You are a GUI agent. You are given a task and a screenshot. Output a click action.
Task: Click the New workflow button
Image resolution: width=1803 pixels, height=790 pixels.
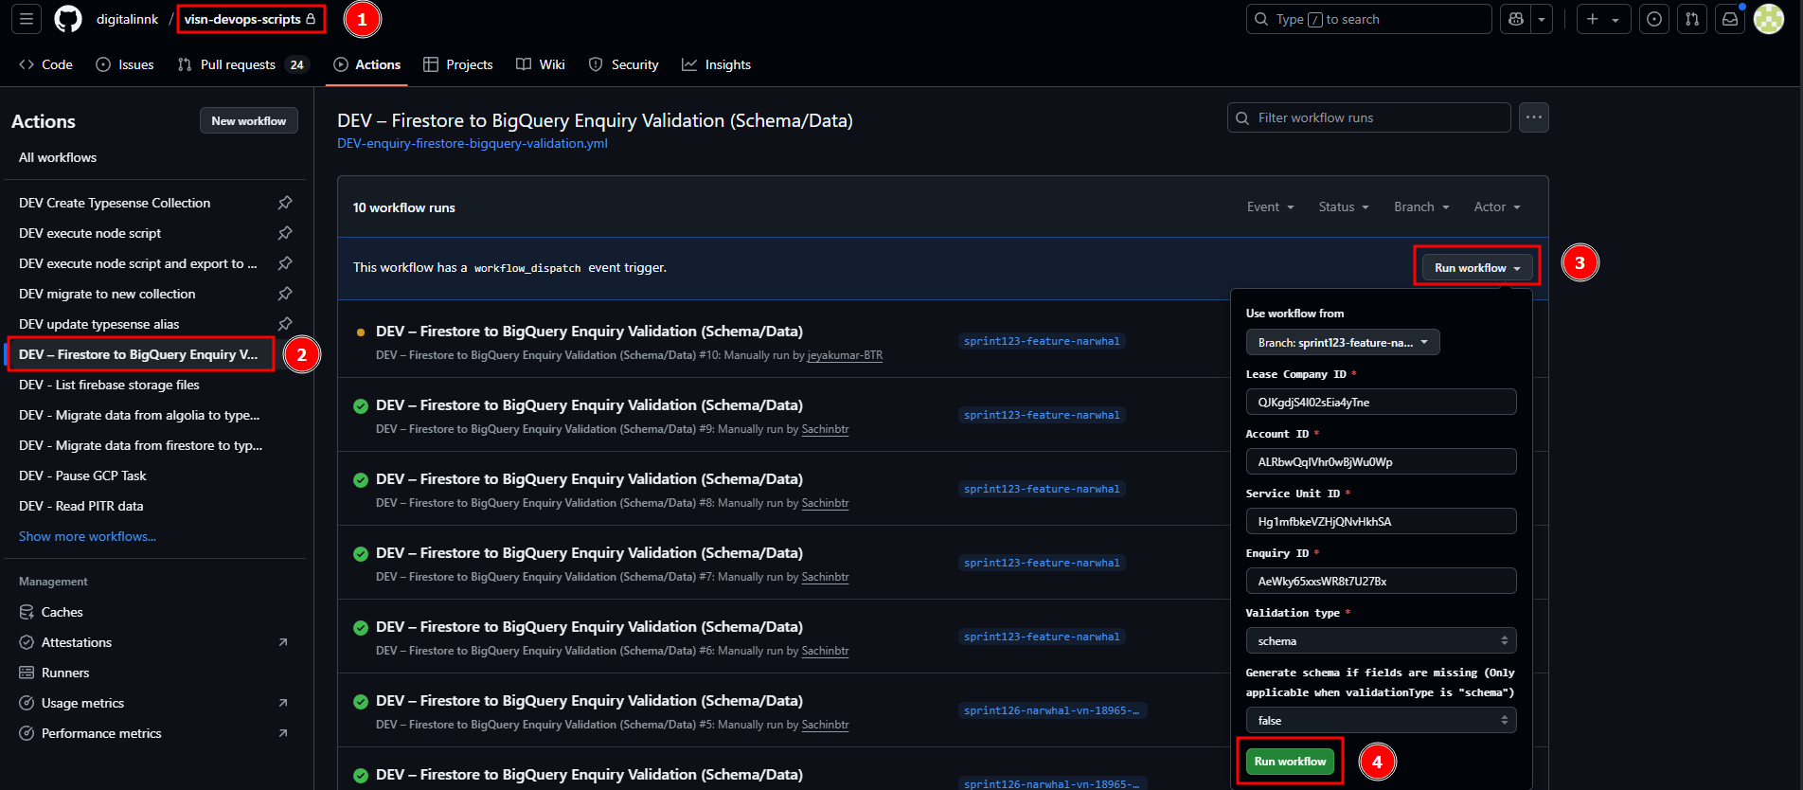pyautogui.click(x=249, y=120)
